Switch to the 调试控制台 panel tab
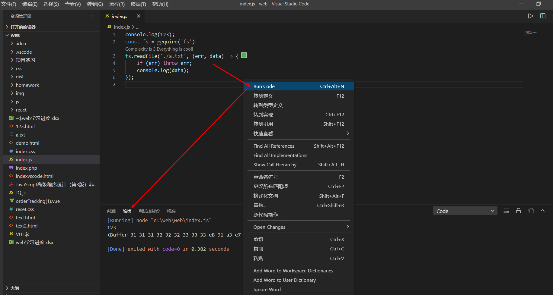This screenshot has height=295, width=553. [149, 211]
